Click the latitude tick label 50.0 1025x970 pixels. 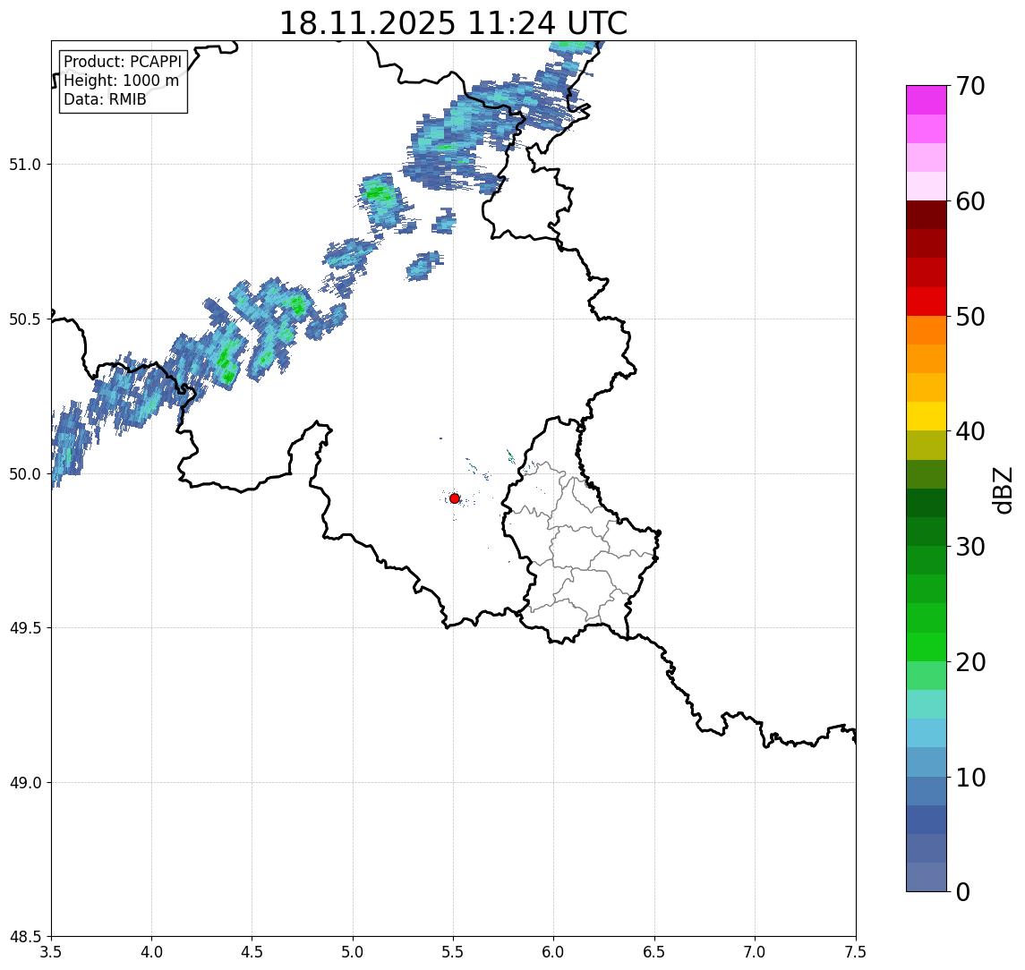[24, 474]
